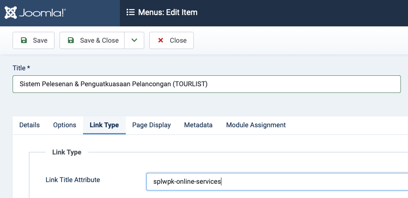Image resolution: width=408 pixels, height=198 pixels.
Task: Click the Link Title Attribute label
Action: (x=73, y=180)
